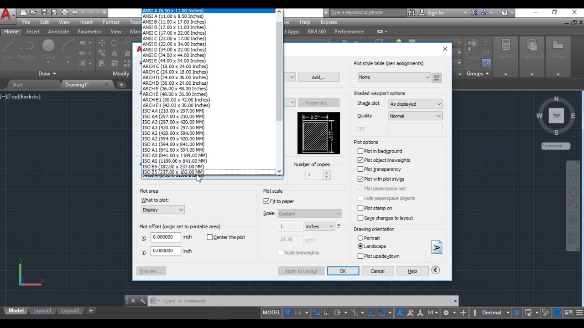This screenshot has height=328, width=584.
Task: Check Save changes to layout
Action: pyautogui.click(x=360, y=218)
